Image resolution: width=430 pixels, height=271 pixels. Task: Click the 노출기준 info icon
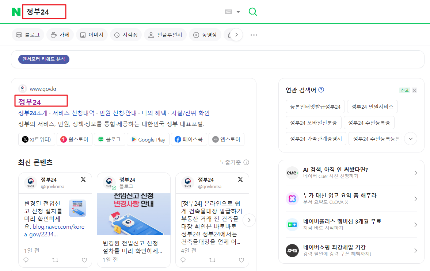coord(246,162)
